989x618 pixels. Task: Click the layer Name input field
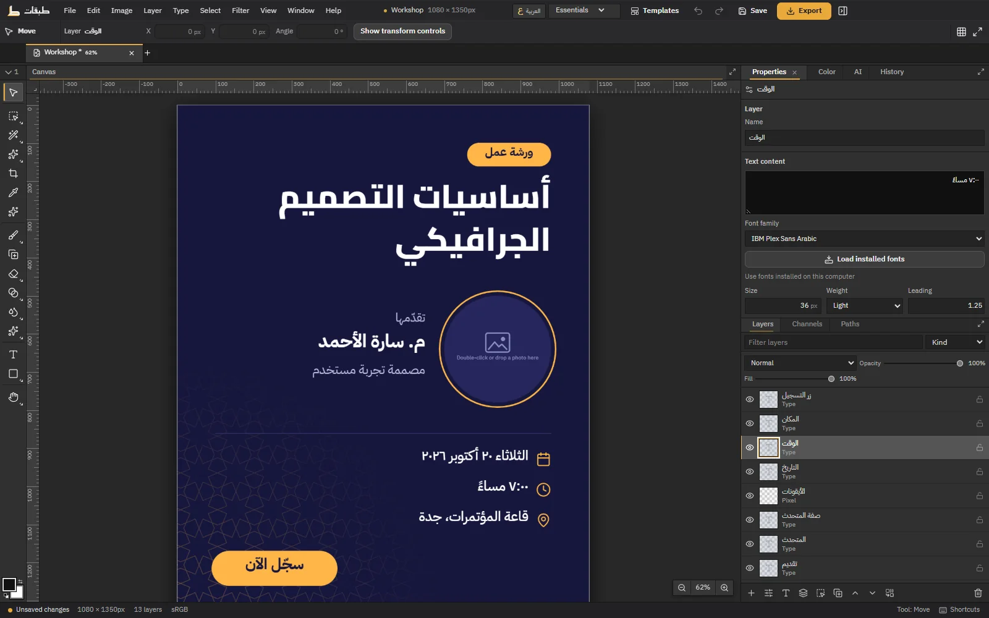[864, 138]
